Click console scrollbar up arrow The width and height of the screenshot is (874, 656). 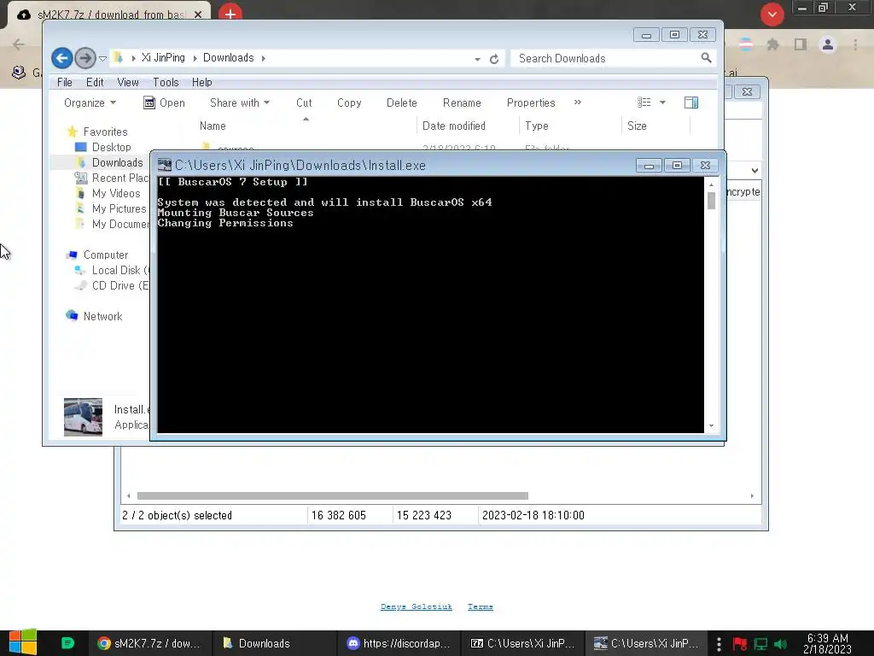(711, 184)
